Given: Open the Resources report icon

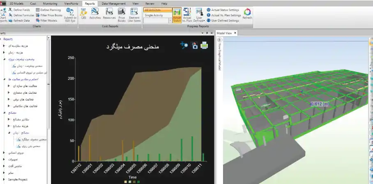Looking at the screenshot, I should [109, 14].
